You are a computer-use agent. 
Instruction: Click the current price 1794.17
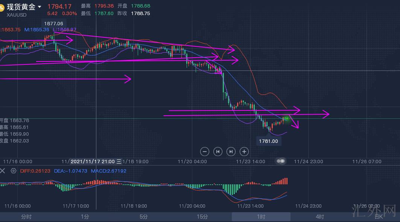[x=59, y=6]
